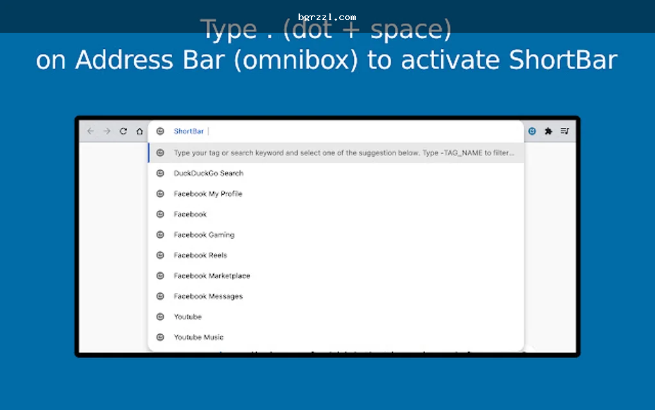655x410 pixels.
Task: Select the Youtube suggestion
Action: coord(336,316)
